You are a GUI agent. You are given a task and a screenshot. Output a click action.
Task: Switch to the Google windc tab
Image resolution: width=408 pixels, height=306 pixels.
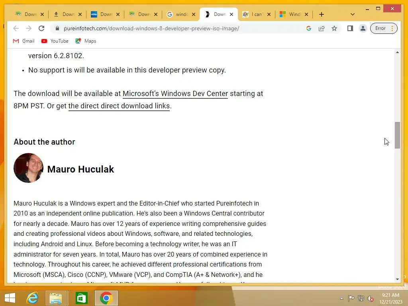[x=177, y=14]
